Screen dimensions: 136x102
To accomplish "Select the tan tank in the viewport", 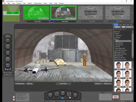I will 60,62.
